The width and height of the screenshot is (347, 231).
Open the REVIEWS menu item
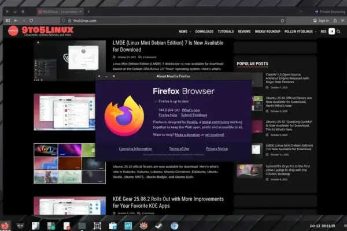coord(244,32)
